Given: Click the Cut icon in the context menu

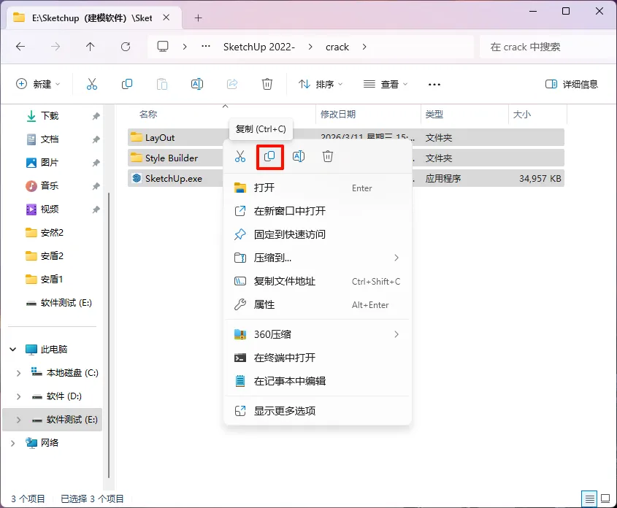Looking at the screenshot, I should coord(240,156).
